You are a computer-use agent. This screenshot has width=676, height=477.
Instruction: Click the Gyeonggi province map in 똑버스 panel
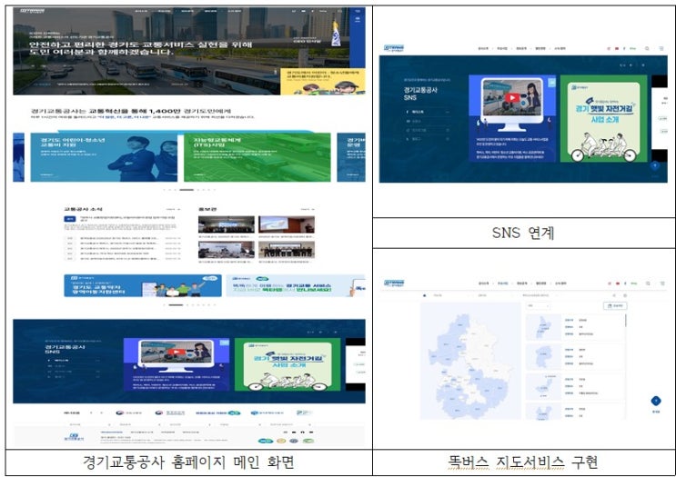tap(470, 361)
